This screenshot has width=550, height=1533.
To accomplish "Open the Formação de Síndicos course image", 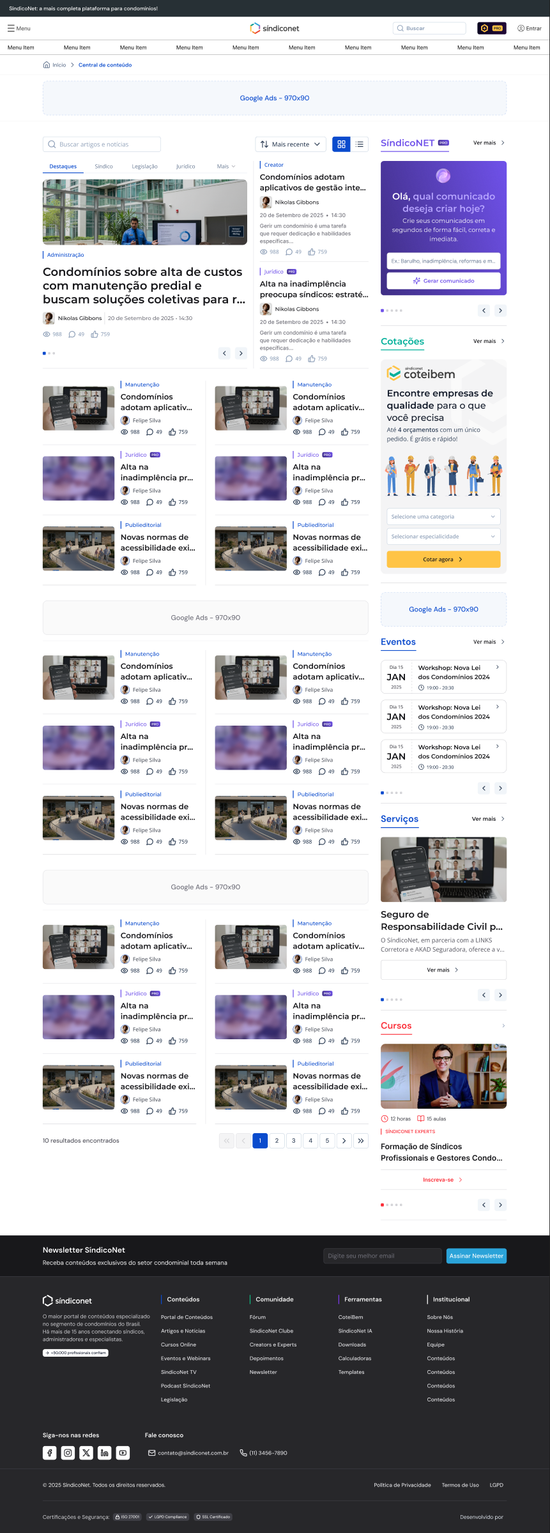I will click(443, 1076).
